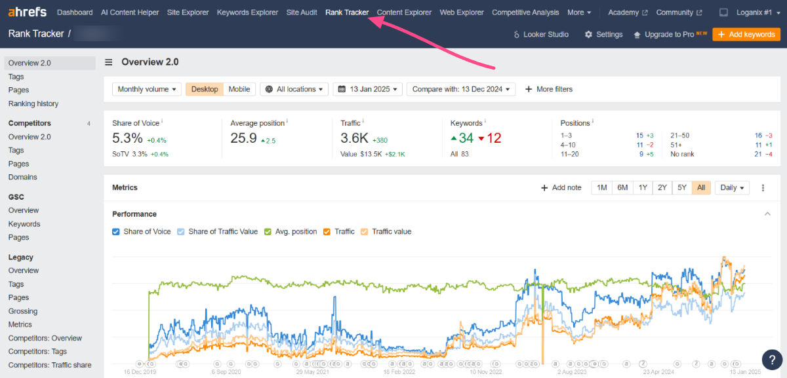Toggle the Avg. position checkbox
The width and height of the screenshot is (787, 378).
268,231
